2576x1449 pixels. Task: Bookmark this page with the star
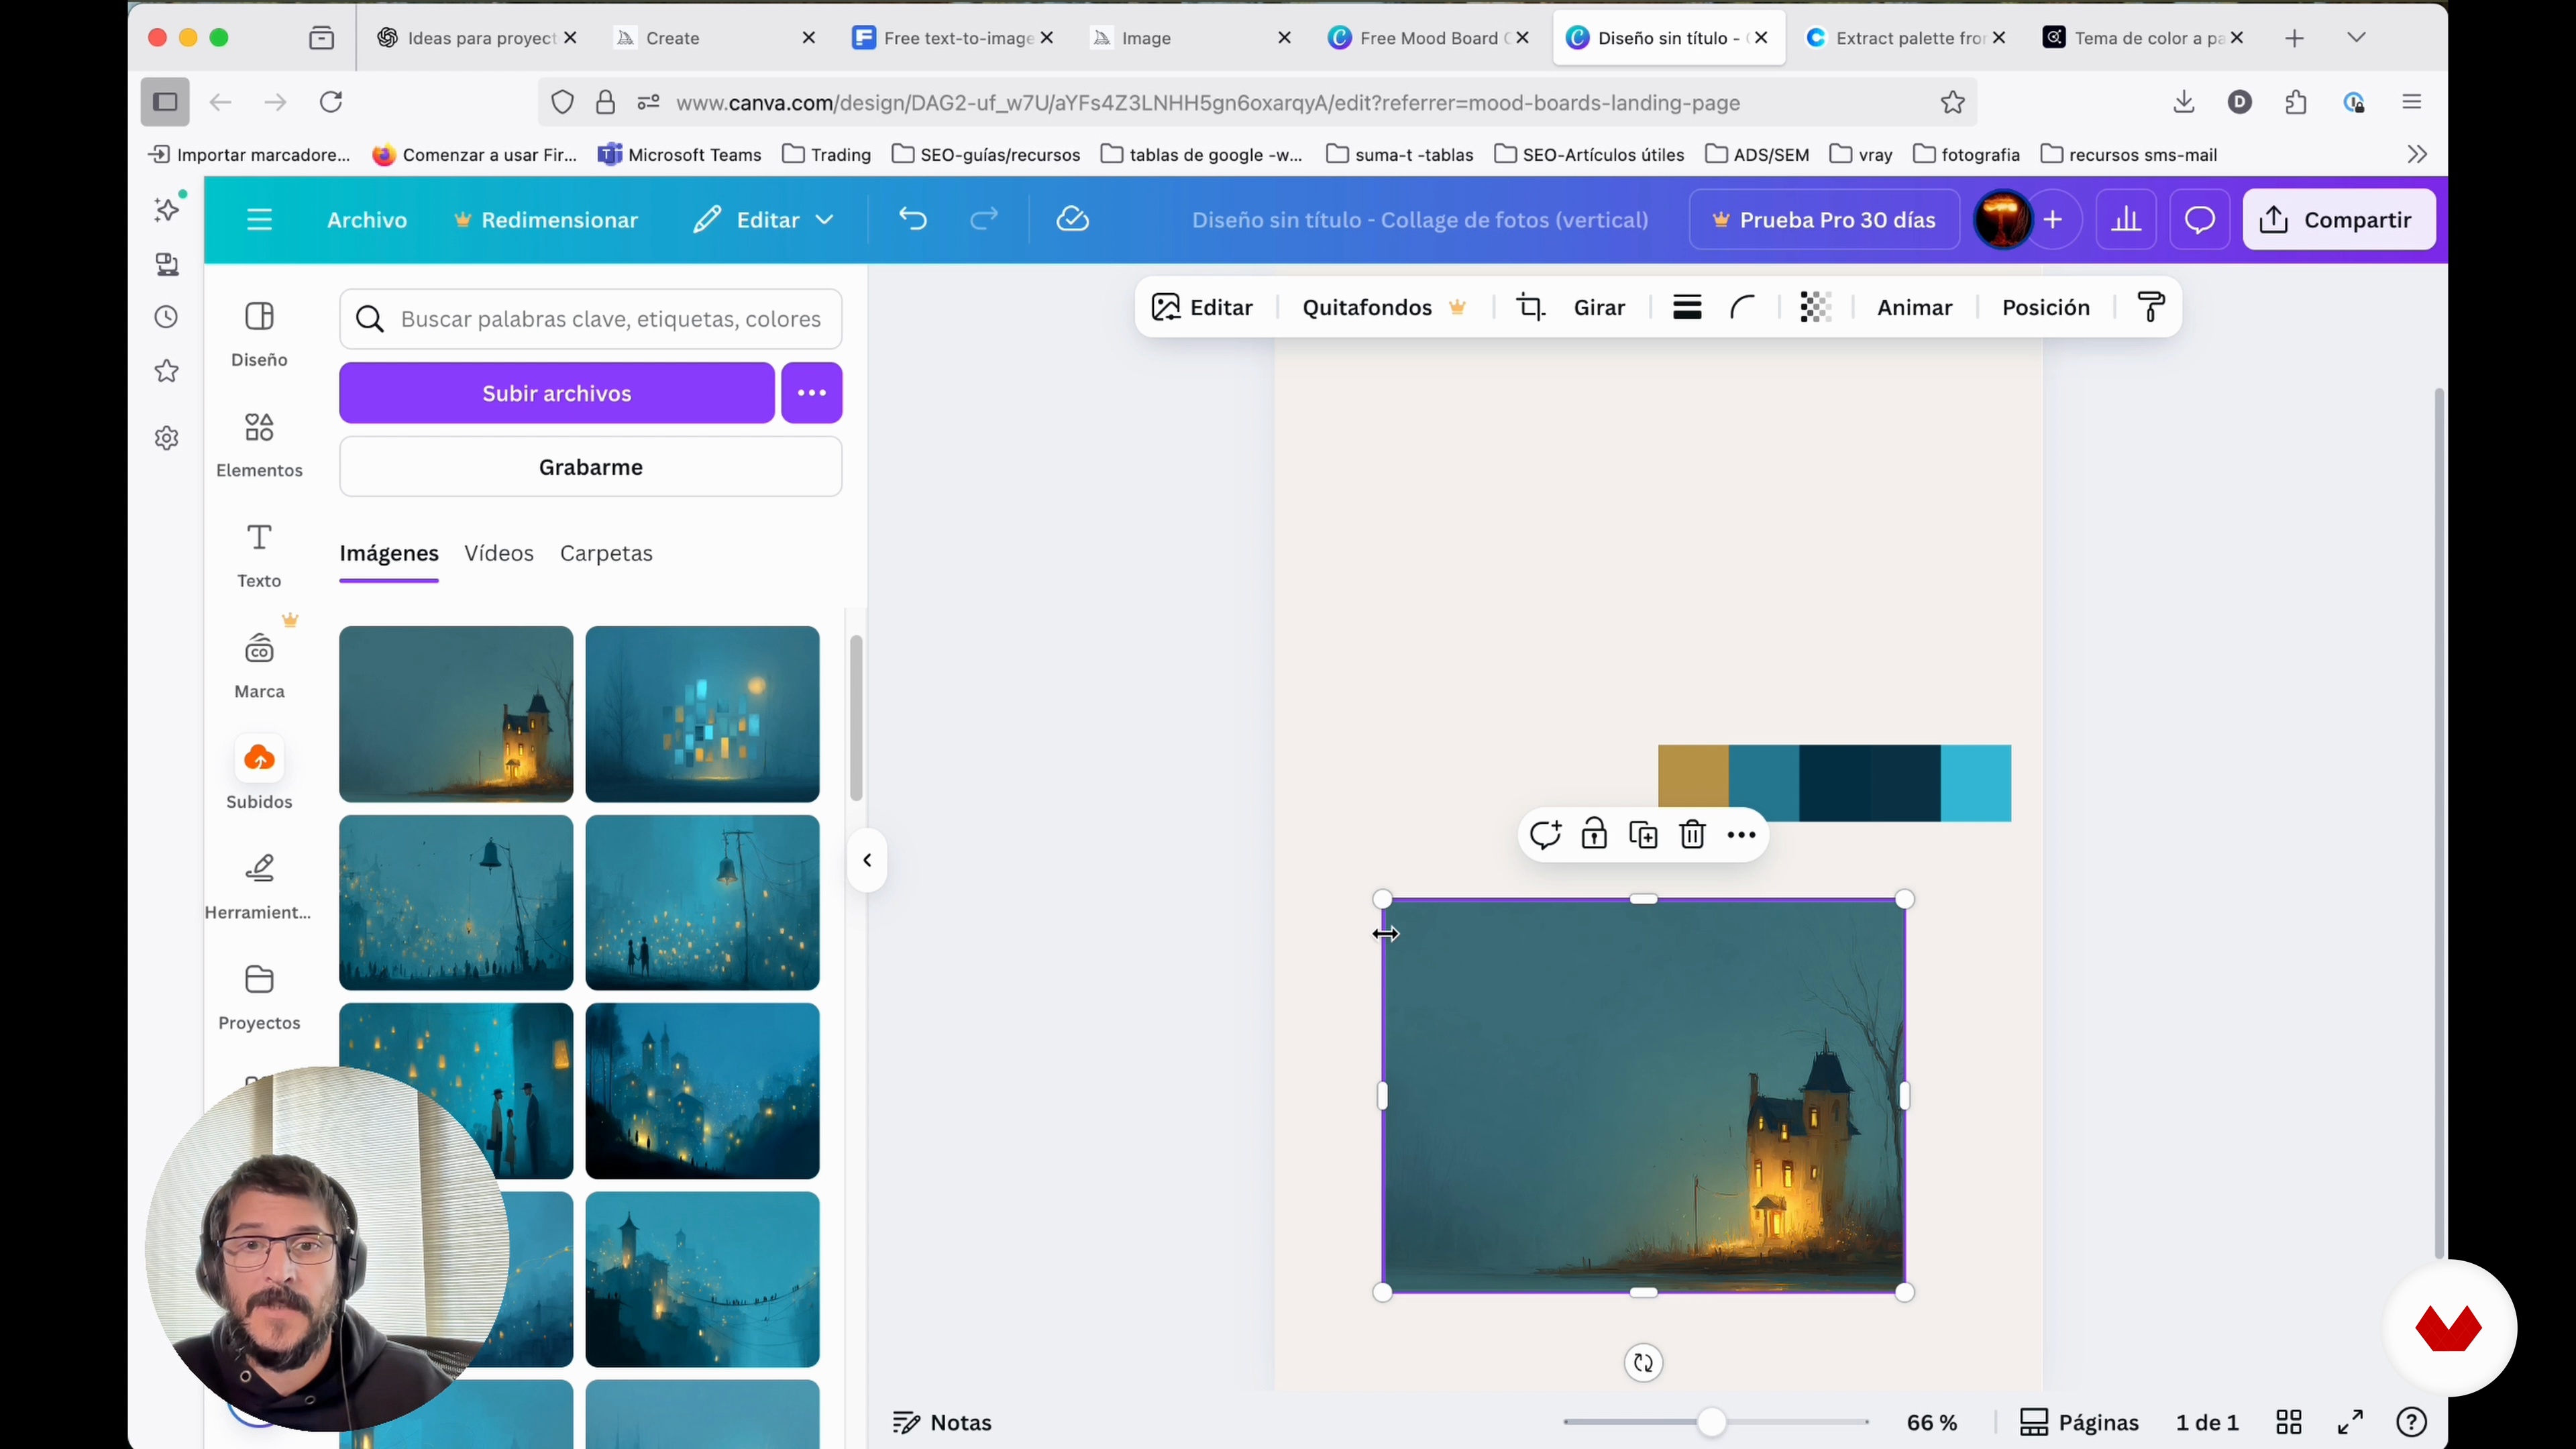point(1953,102)
